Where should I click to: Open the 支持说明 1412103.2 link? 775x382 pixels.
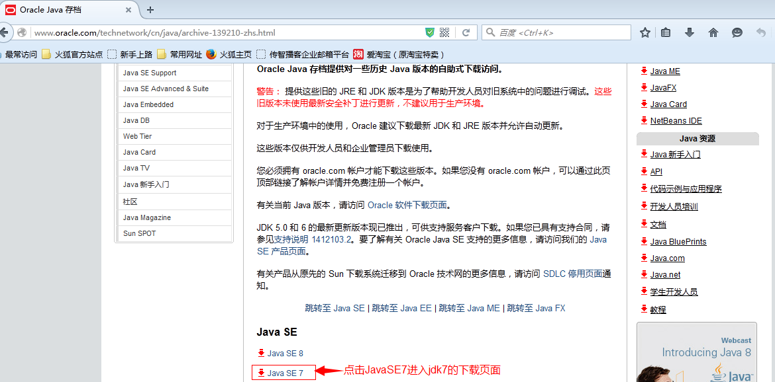313,239
